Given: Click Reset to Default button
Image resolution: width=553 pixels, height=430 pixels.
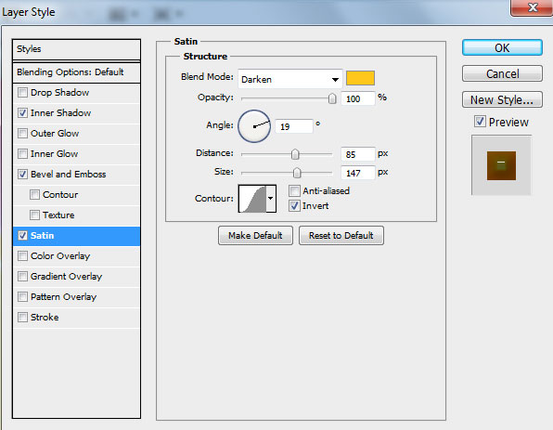Looking at the screenshot, I should click(341, 236).
